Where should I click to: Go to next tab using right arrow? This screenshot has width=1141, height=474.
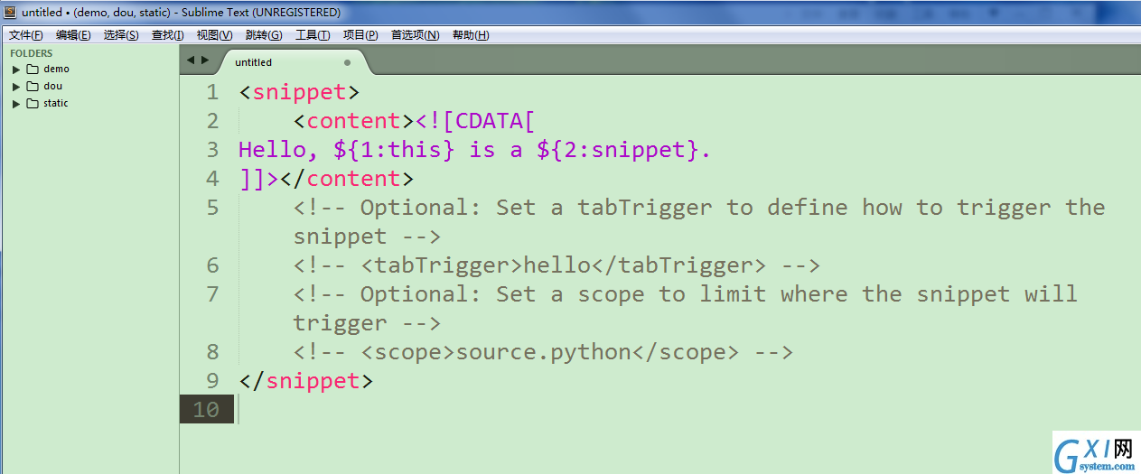205,60
